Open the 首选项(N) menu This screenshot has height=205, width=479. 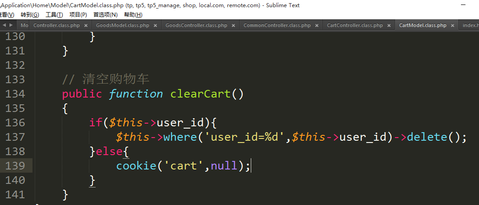point(105,15)
